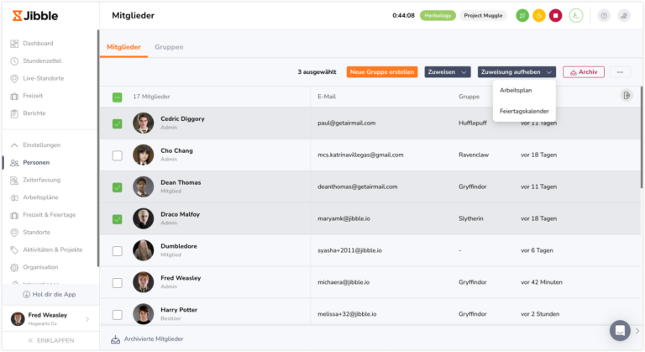Open Stundenzettel clock icon in sidebar

tap(14, 61)
